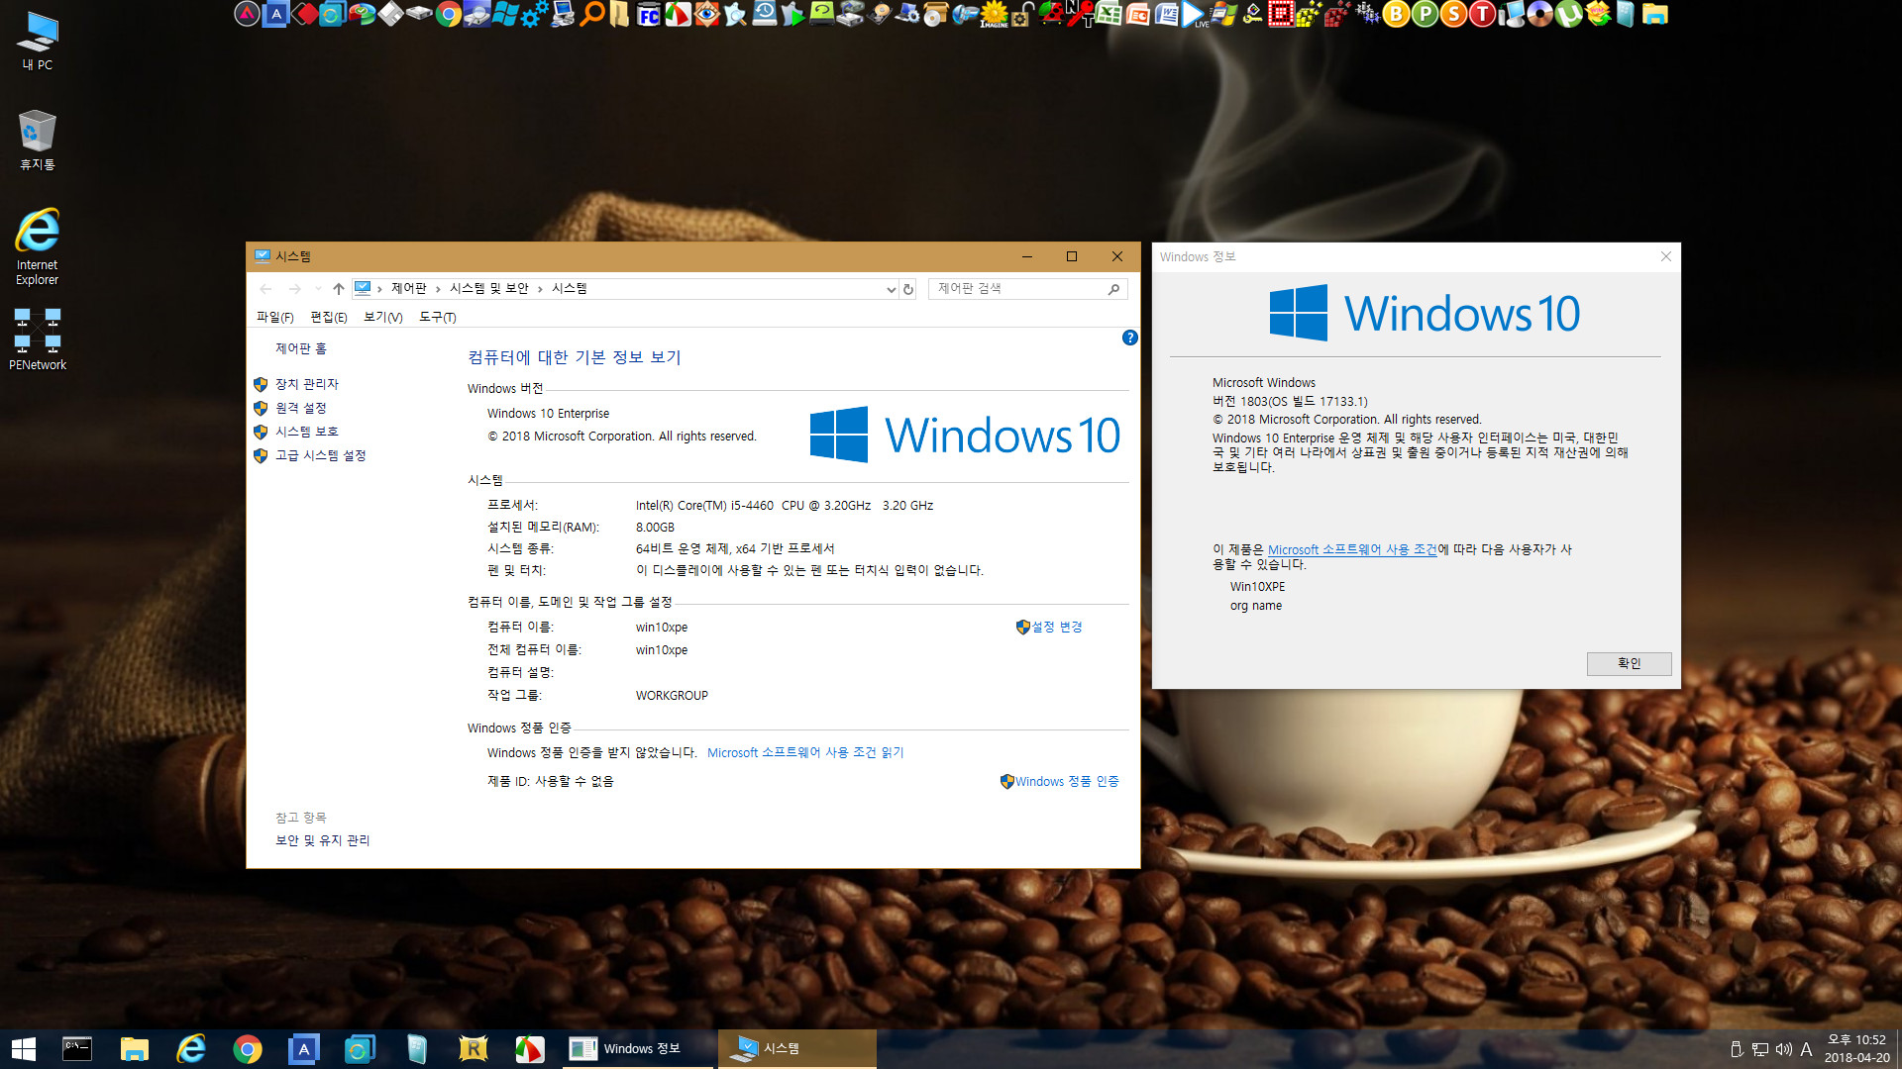Click the volume icon in system tray
The width and height of the screenshot is (1902, 1069).
coord(1784,1049)
